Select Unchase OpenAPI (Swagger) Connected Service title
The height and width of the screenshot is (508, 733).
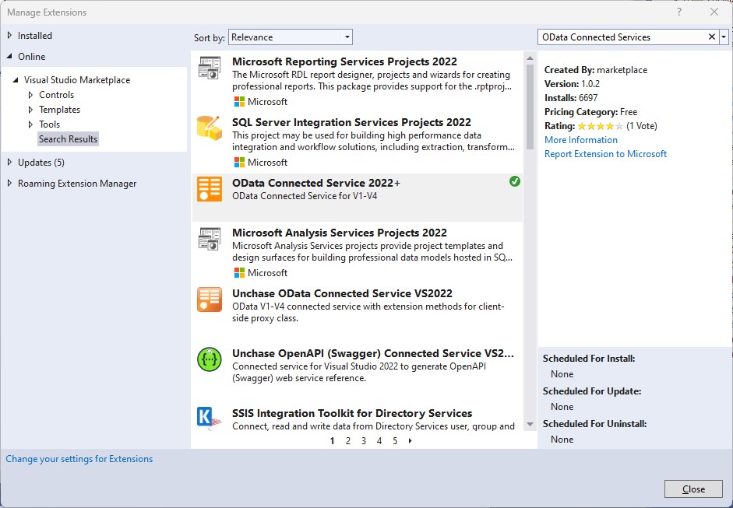tap(373, 353)
